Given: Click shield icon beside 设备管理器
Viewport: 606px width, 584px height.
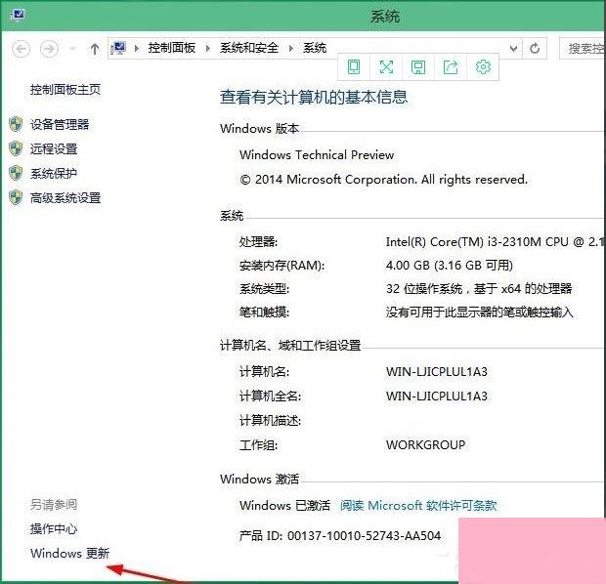Looking at the screenshot, I should pos(16,124).
